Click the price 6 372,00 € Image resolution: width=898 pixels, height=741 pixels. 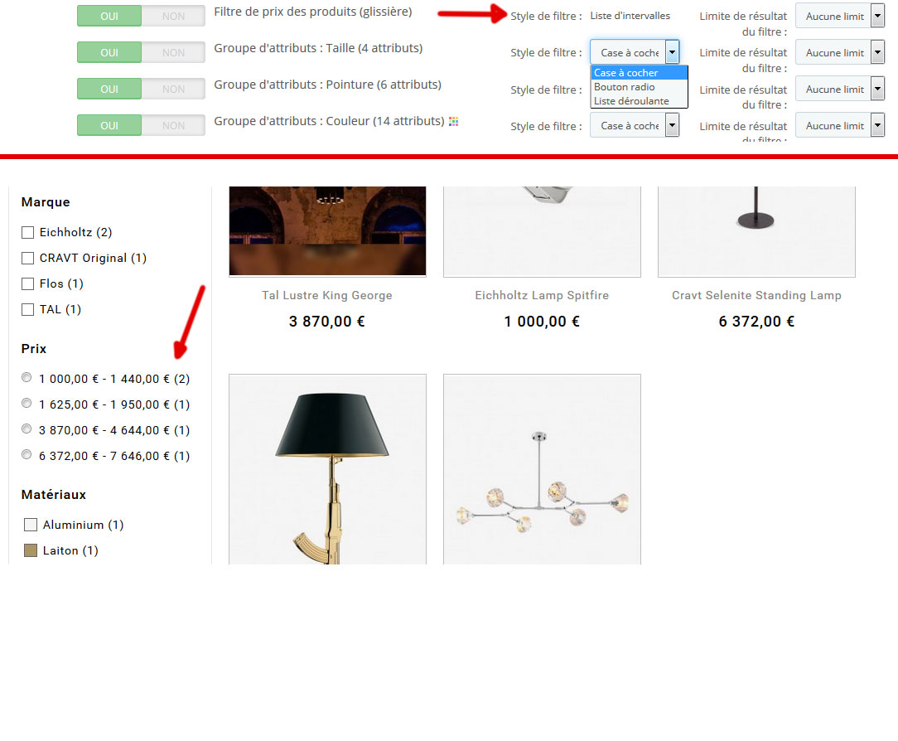756,322
